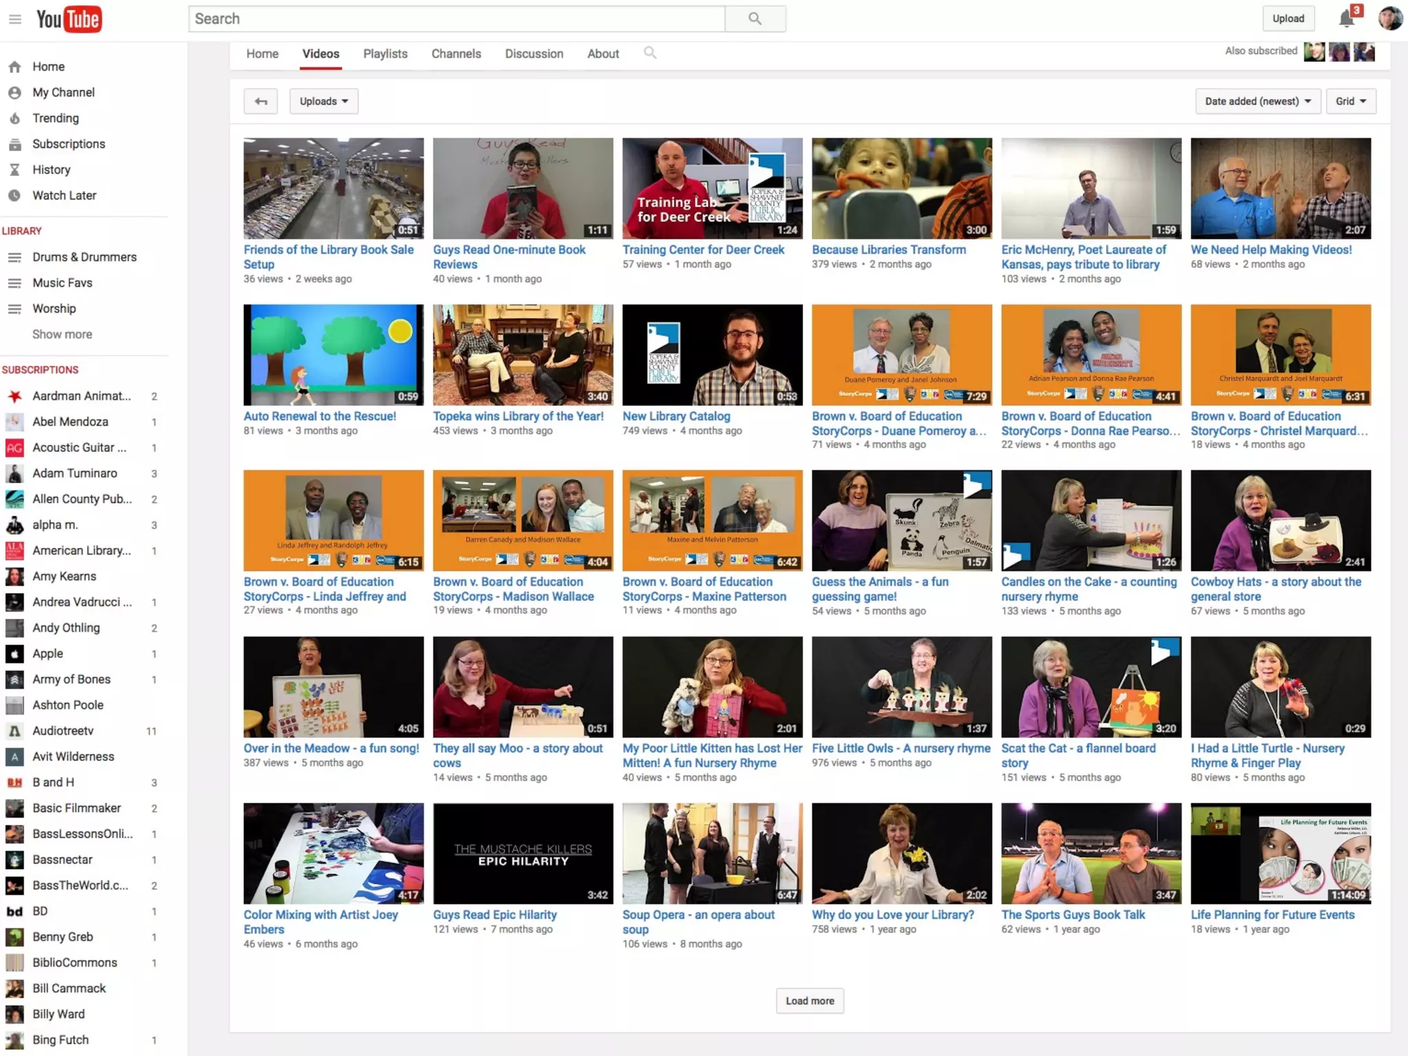Open the About tab

click(603, 54)
